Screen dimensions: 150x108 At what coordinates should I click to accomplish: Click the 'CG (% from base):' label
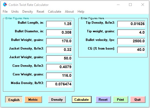click(x=102, y=48)
